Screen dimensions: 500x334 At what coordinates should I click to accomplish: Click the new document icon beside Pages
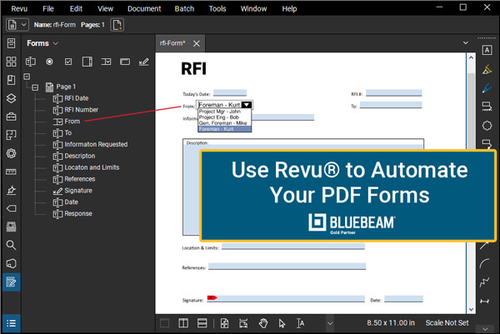pos(117,25)
